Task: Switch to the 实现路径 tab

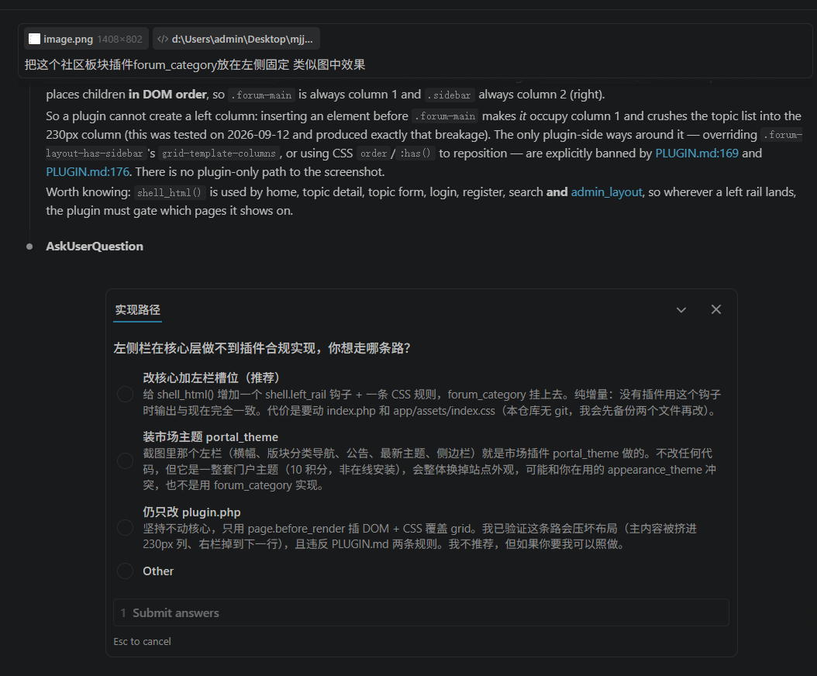Action: (x=137, y=310)
